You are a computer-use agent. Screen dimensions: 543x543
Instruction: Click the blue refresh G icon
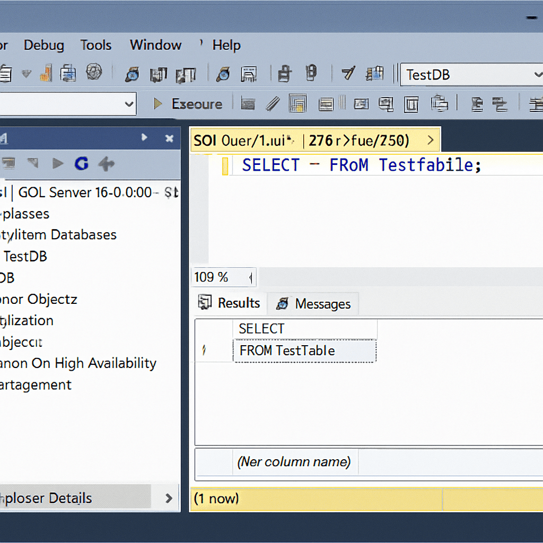pyautogui.click(x=82, y=163)
